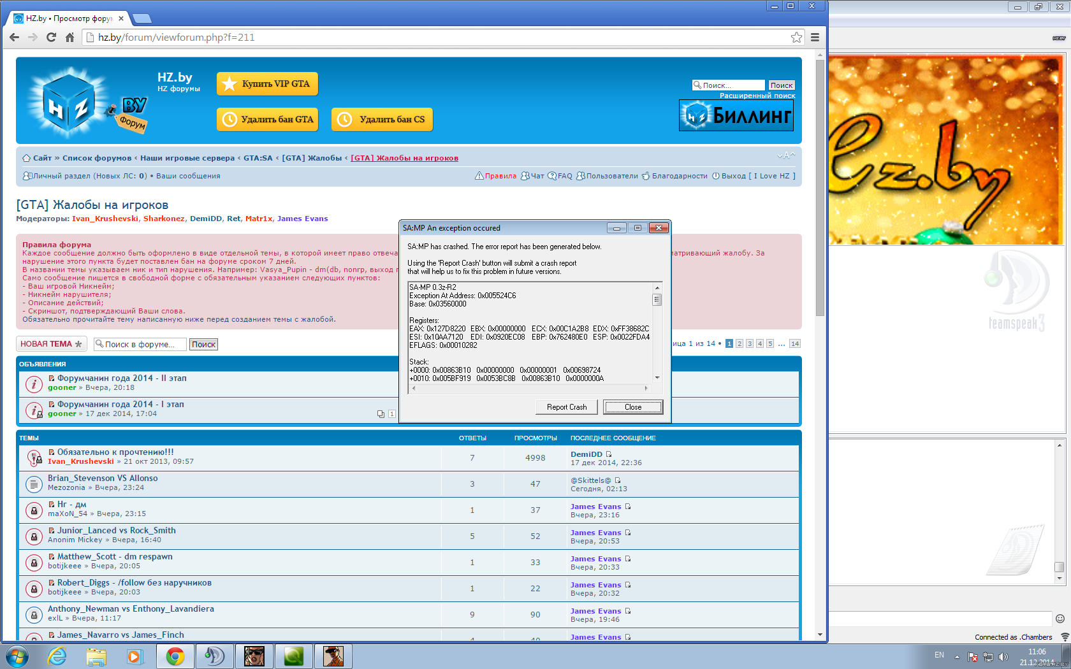
Task: Close the HZ.by browser tab
Action: tap(121, 18)
